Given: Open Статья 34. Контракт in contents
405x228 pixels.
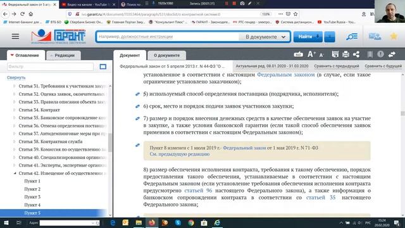Looking at the screenshot, I should tap(39, 110).
